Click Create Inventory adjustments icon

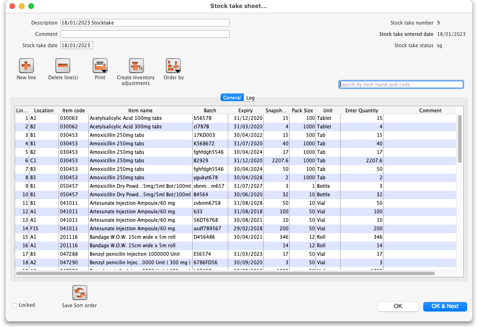point(136,66)
